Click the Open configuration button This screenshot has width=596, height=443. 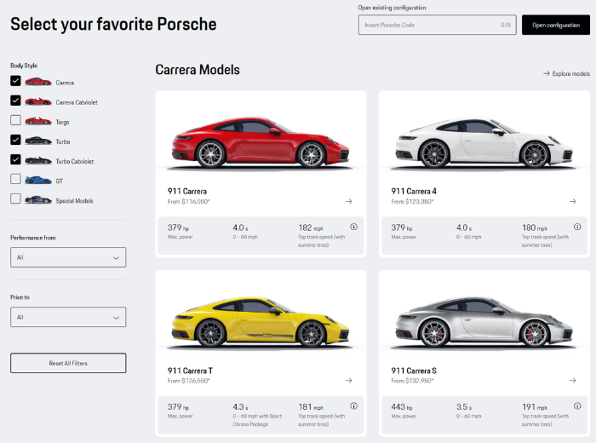(x=556, y=25)
